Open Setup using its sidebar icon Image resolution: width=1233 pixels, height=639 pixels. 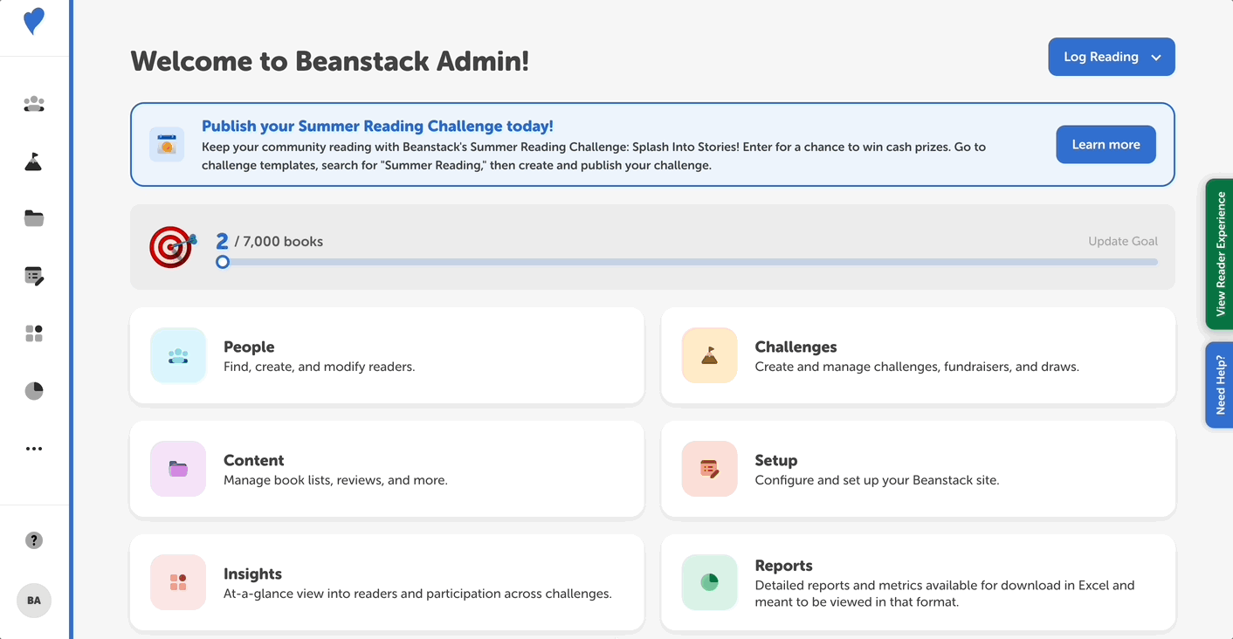33,275
